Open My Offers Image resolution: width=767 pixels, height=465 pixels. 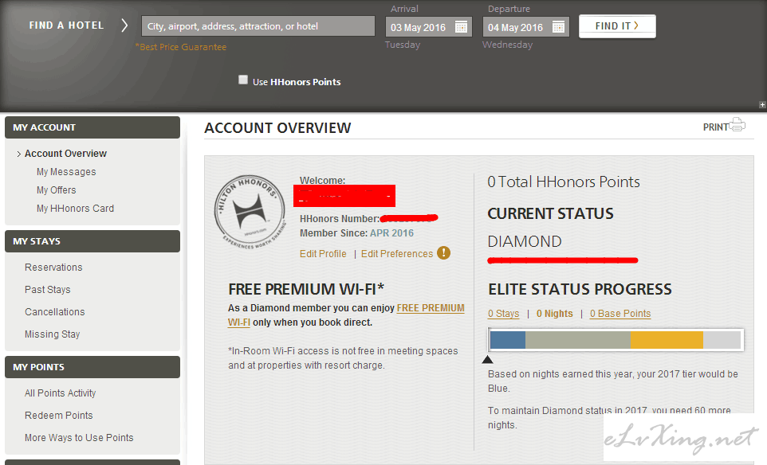(x=57, y=190)
